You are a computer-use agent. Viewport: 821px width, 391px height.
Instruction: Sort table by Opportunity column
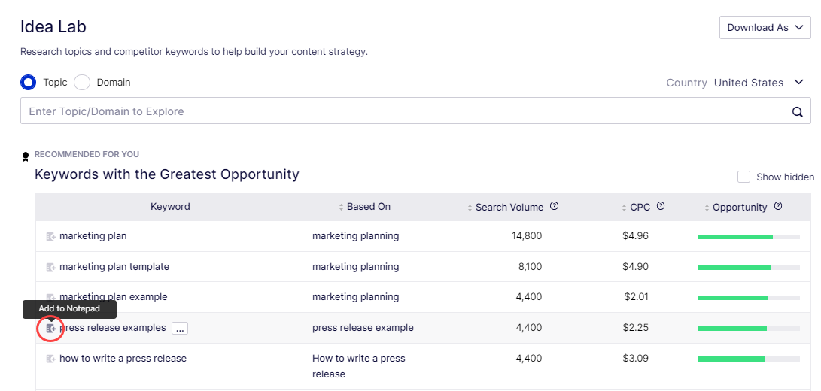[x=736, y=208]
